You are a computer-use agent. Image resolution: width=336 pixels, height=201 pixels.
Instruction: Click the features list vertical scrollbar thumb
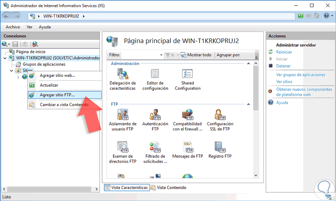(256, 88)
